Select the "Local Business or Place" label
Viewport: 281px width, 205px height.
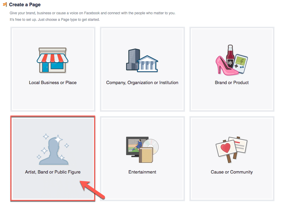coord(53,83)
